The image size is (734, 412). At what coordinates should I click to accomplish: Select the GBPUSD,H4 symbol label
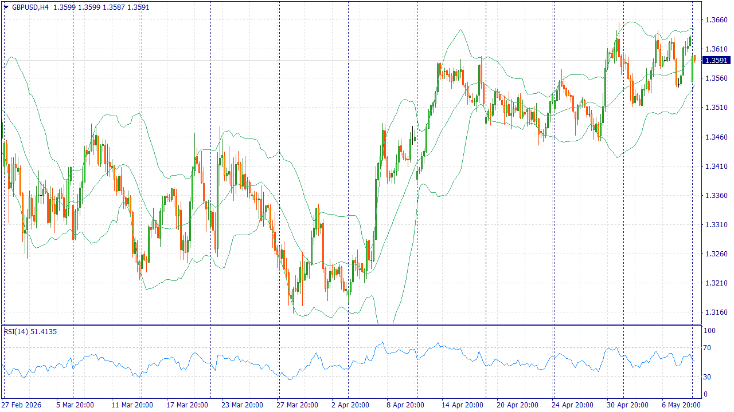[x=30, y=7]
